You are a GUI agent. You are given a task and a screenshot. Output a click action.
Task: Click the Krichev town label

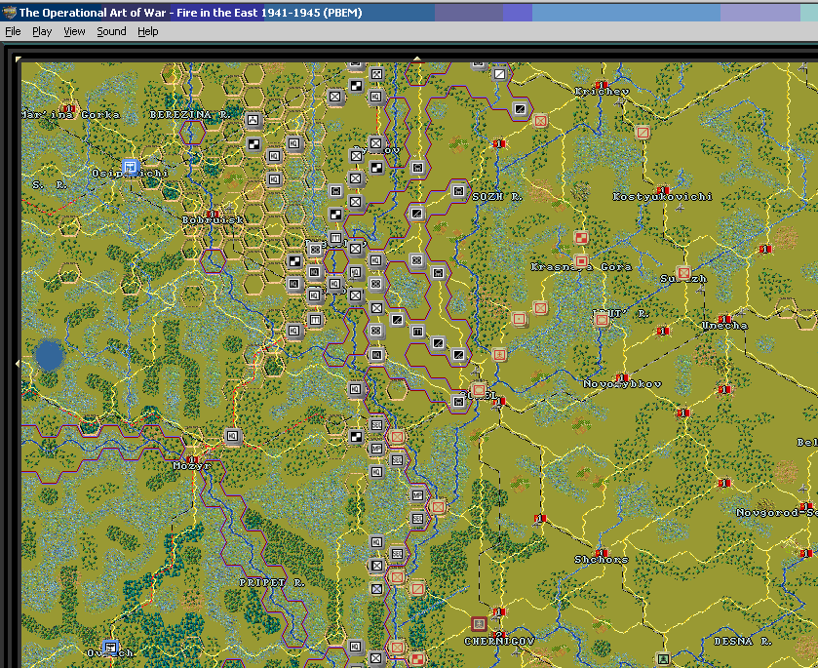pyautogui.click(x=602, y=92)
